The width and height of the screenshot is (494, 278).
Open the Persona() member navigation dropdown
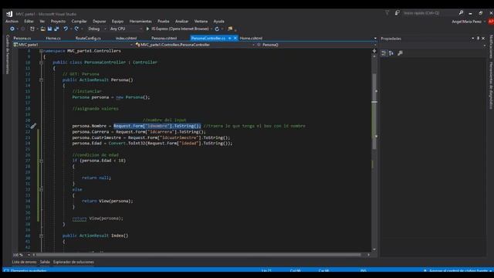pyautogui.click(x=375, y=45)
